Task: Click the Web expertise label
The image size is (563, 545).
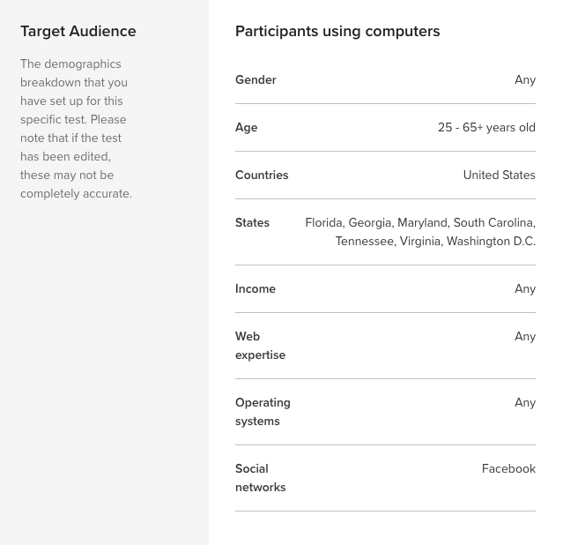Action: (260, 346)
